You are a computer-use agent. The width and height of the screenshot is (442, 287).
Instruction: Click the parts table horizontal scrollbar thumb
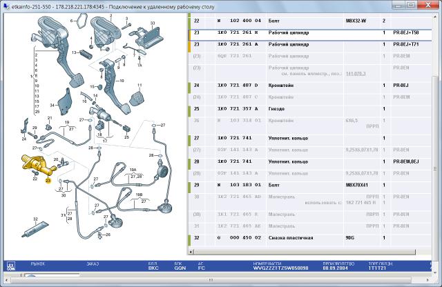pyautogui.click(x=305, y=252)
